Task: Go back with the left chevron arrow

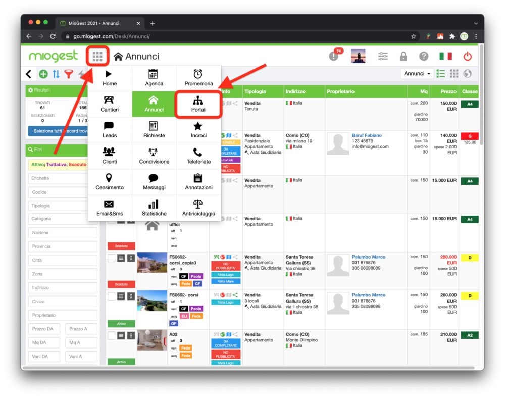Action: [29, 74]
